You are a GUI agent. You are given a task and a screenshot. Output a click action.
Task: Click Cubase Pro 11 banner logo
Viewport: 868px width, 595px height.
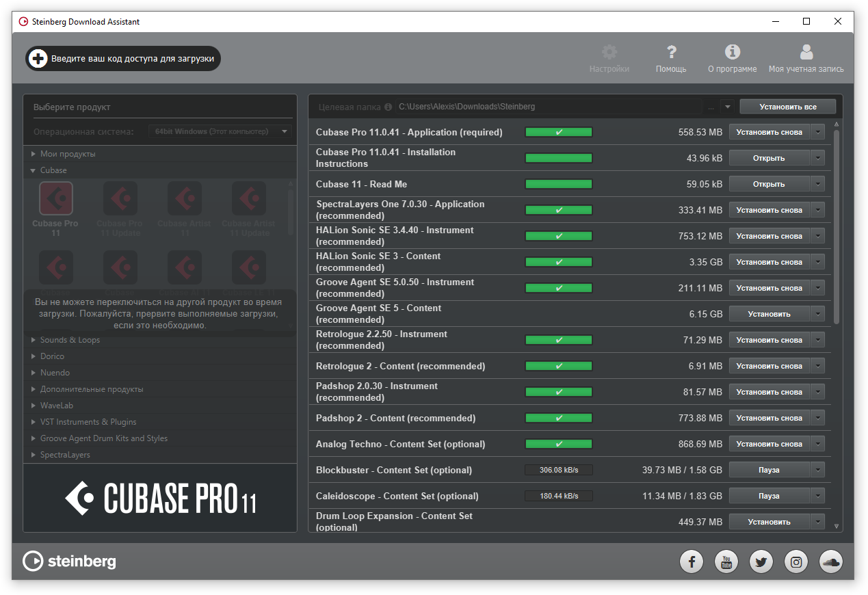click(x=160, y=498)
